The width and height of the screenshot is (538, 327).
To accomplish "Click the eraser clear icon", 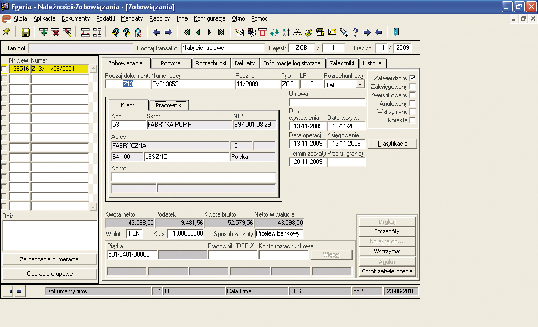I will [x=67, y=32].
